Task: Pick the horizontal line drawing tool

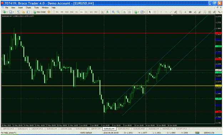Action: (x=166, y=12)
